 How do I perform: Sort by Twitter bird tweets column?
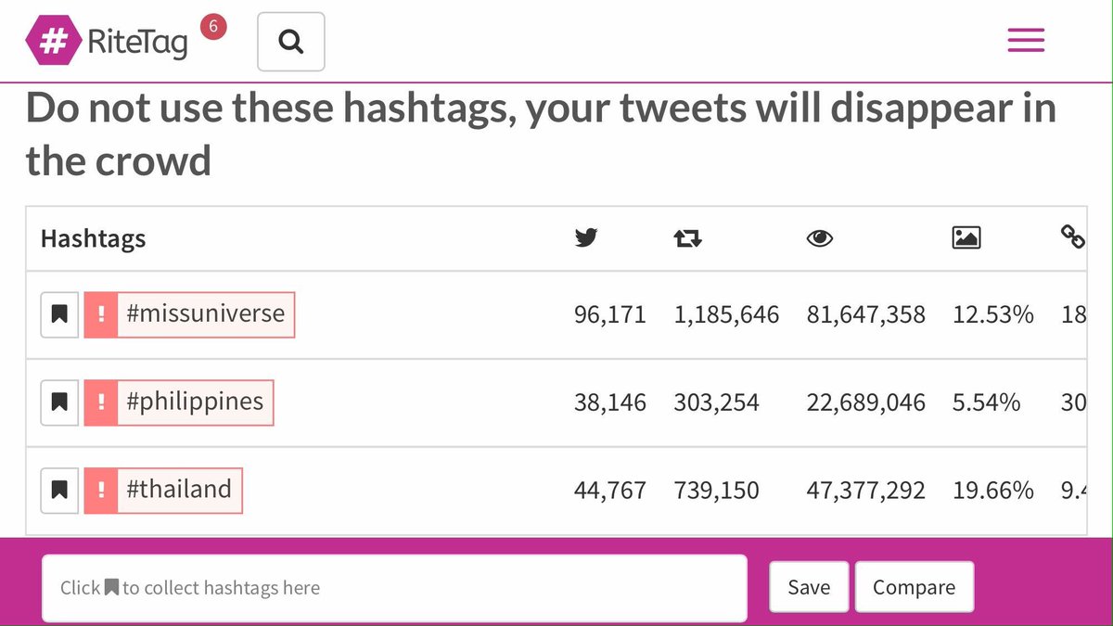(x=586, y=238)
